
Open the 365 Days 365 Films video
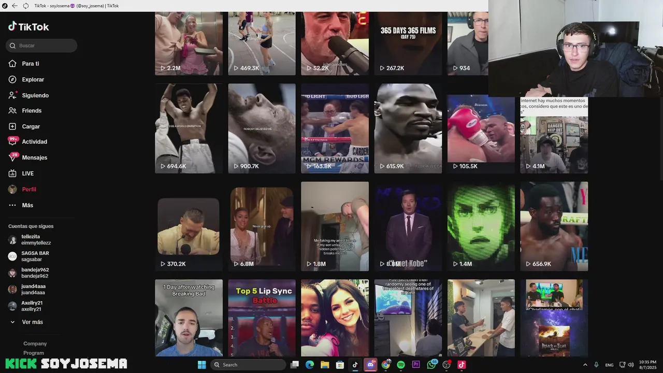coord(408,44)
